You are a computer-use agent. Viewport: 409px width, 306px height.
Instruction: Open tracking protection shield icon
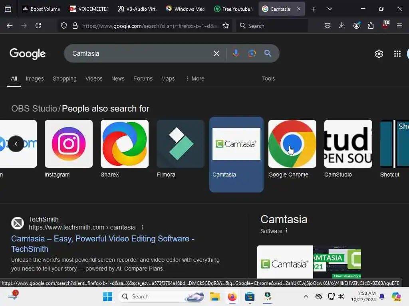click(64, 25)
